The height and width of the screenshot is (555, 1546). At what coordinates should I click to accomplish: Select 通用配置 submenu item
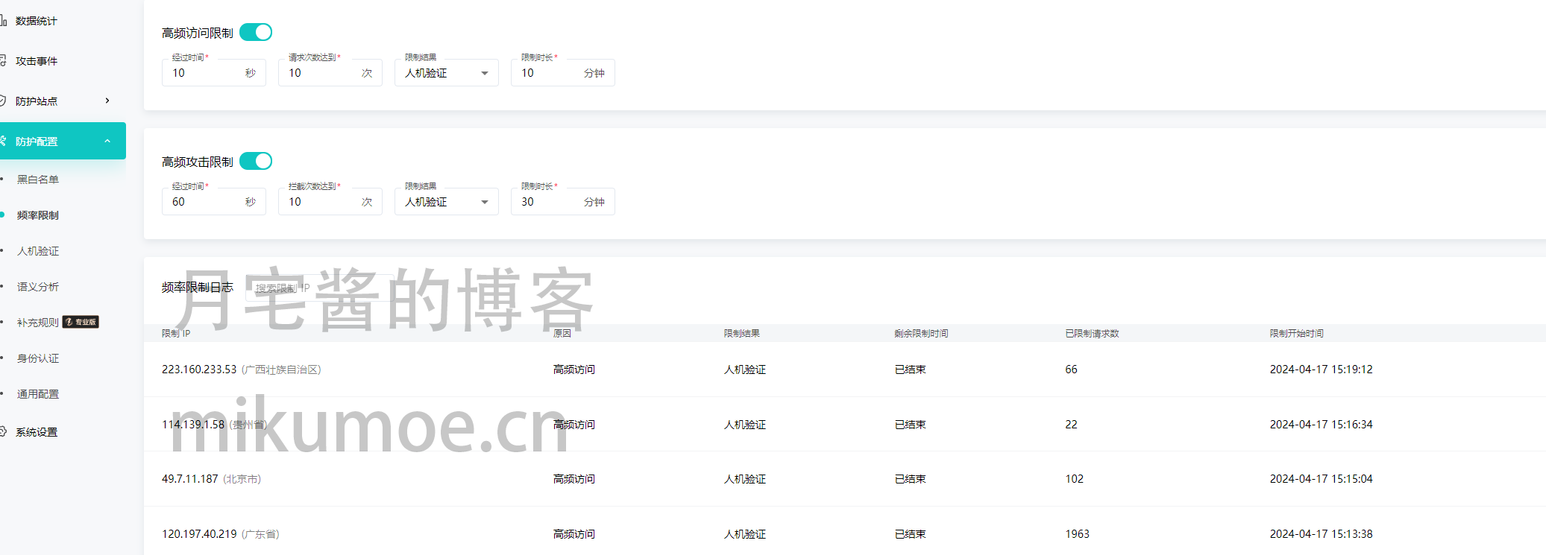[38, 394]
